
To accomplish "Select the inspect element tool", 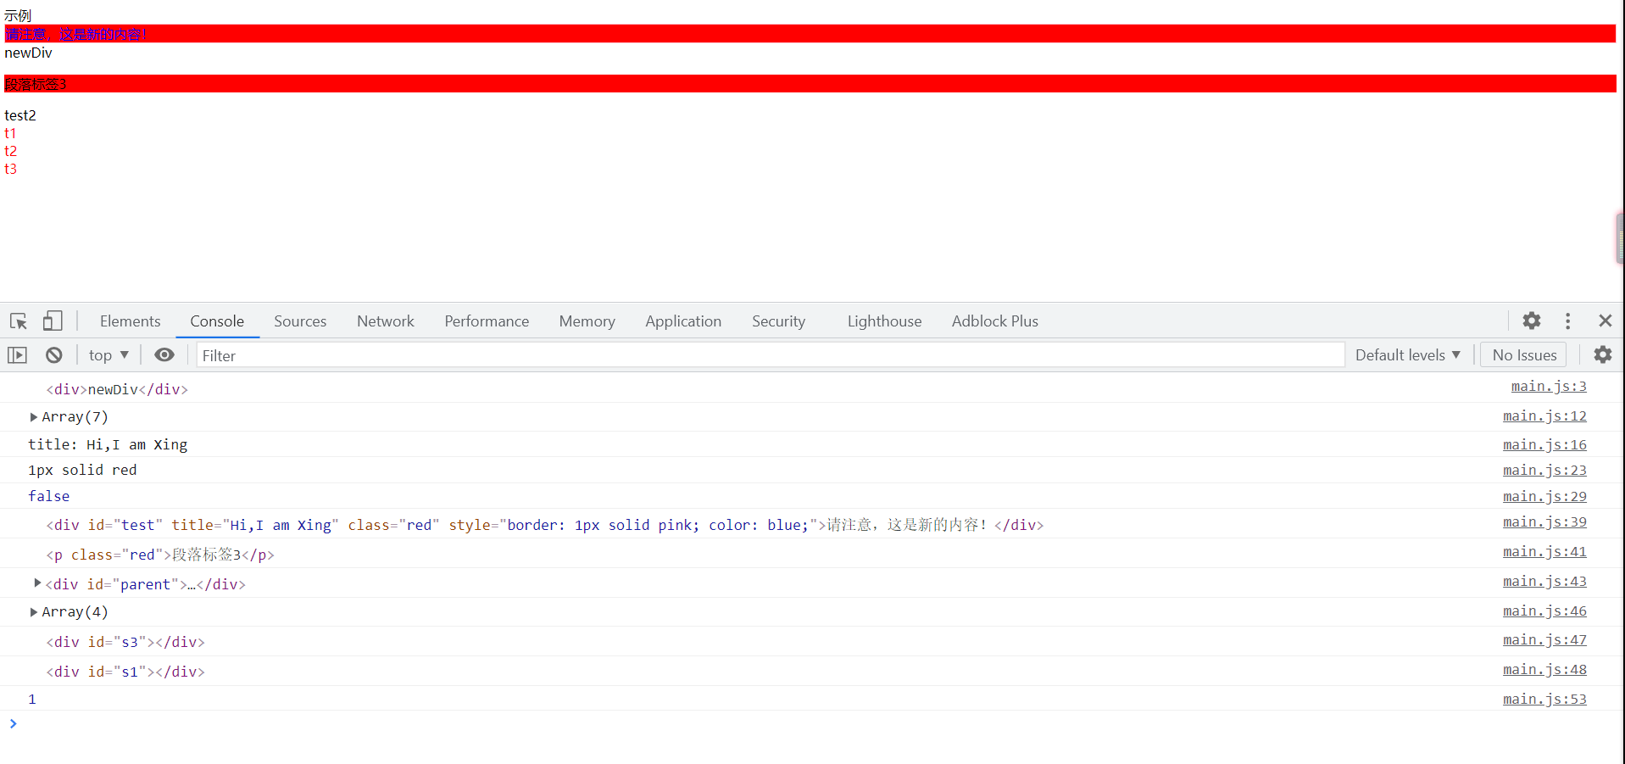I will click(x=17, y=321).
